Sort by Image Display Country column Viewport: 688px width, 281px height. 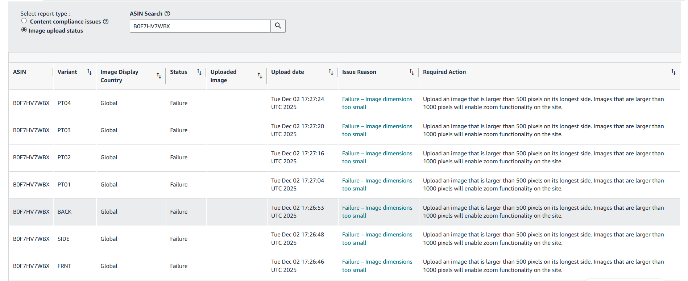[159, 75]
